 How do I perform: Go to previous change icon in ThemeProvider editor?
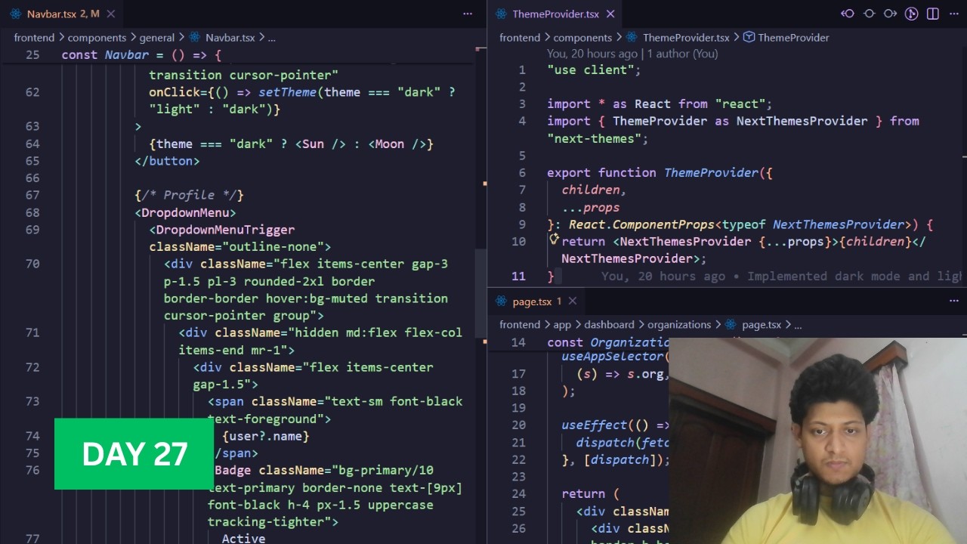coord(848,14)
